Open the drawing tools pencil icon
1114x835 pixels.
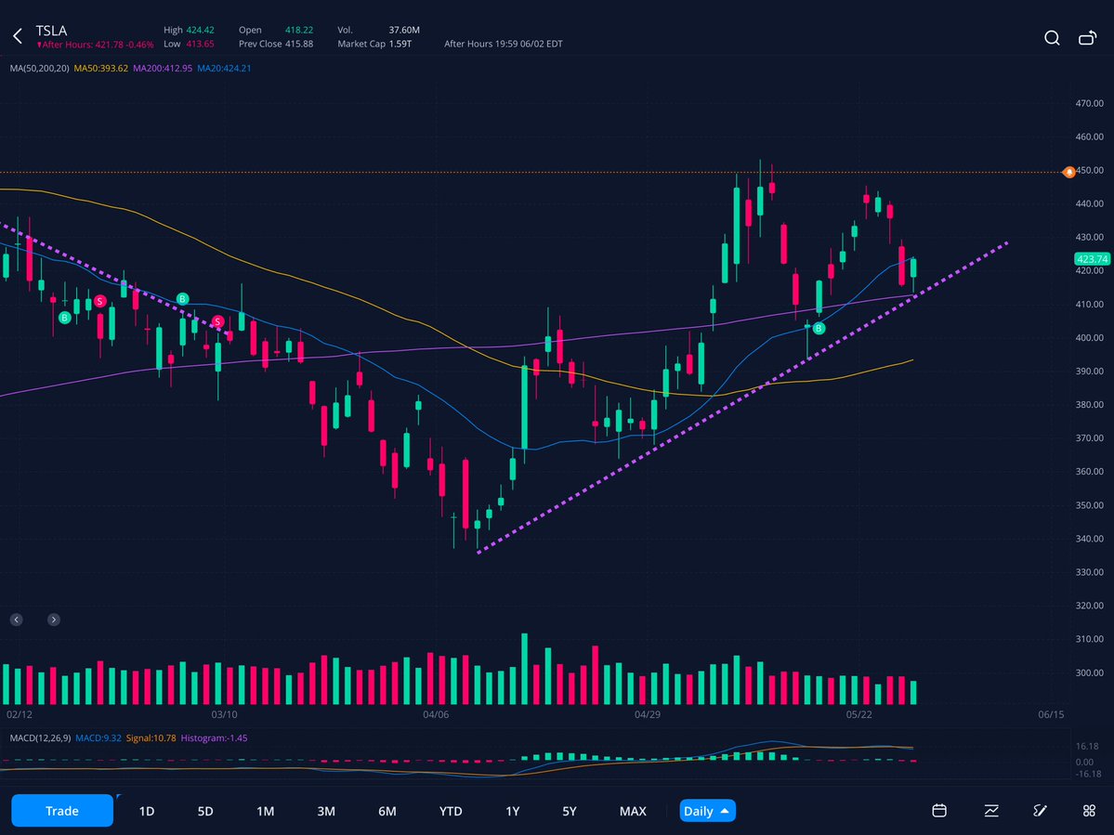(x=1040, y=810)
